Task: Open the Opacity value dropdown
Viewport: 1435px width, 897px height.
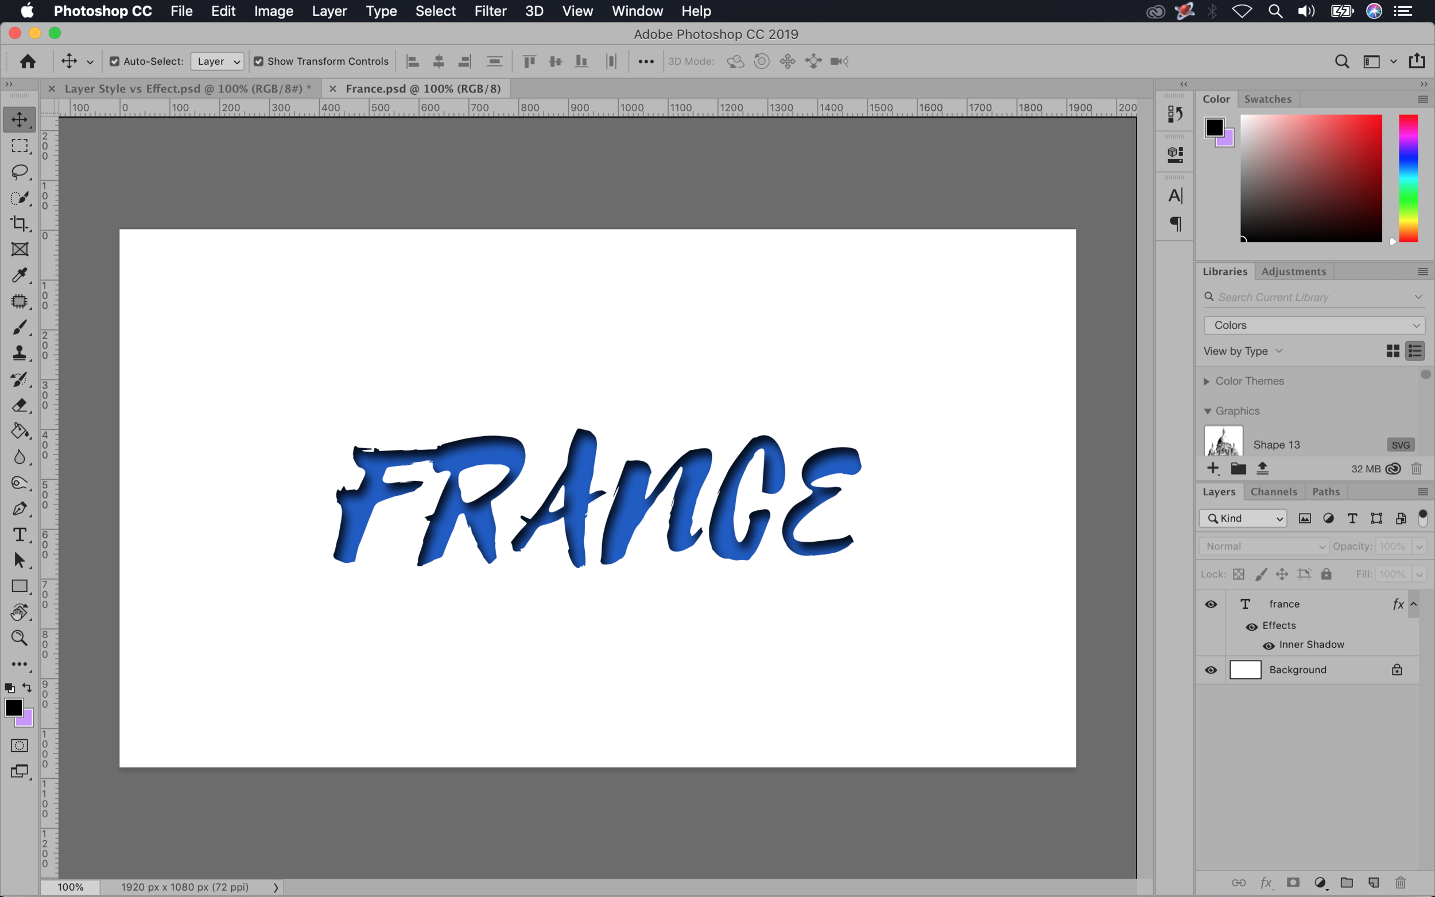Action: [x=1420, y=546]
